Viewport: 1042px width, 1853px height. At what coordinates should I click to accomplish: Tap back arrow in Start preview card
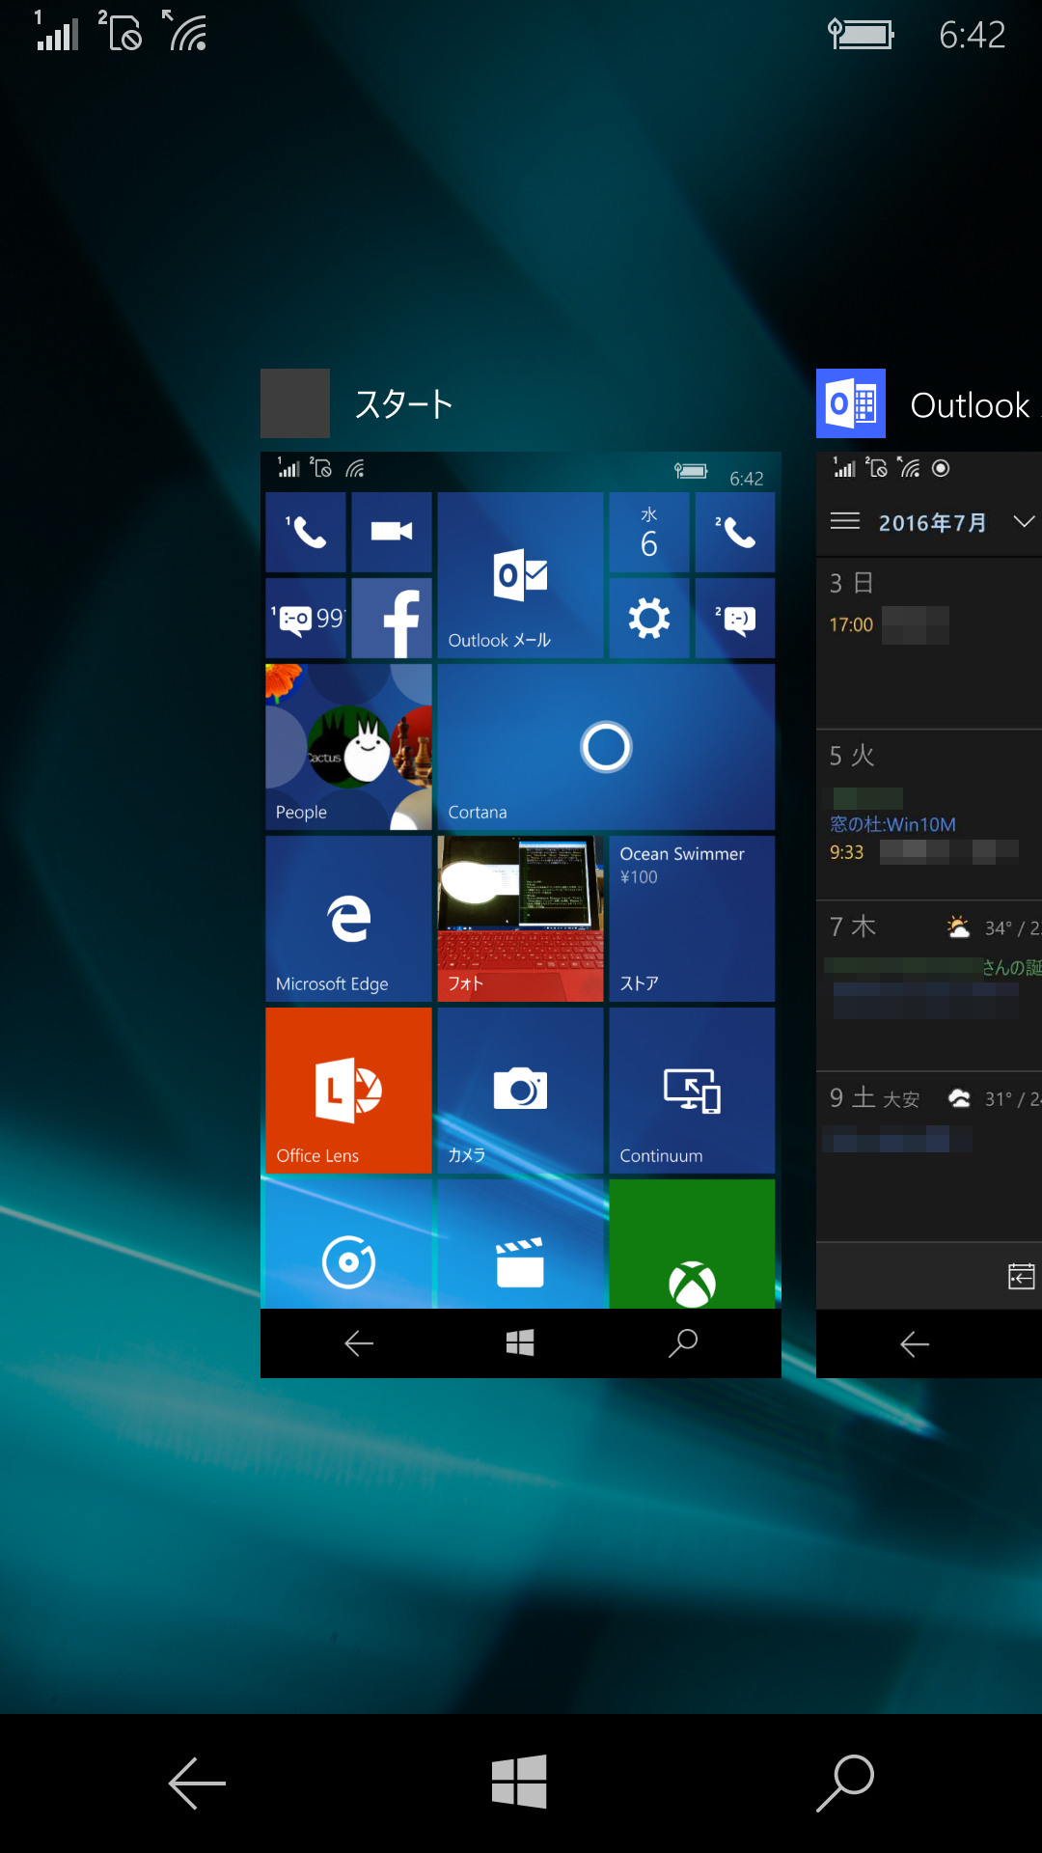359,1343
